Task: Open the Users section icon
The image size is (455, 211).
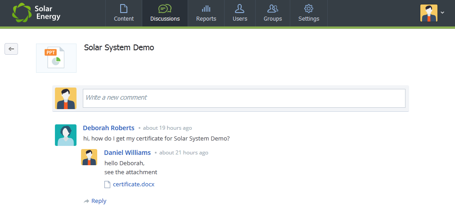Action: [x=240, y=9]
